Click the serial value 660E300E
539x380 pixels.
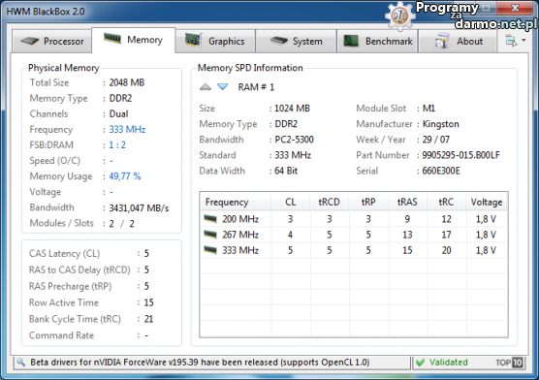(x=441, y=171)
